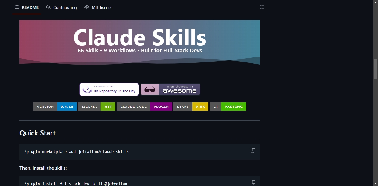Click the laurel wreath trending icon

(87, 89)
